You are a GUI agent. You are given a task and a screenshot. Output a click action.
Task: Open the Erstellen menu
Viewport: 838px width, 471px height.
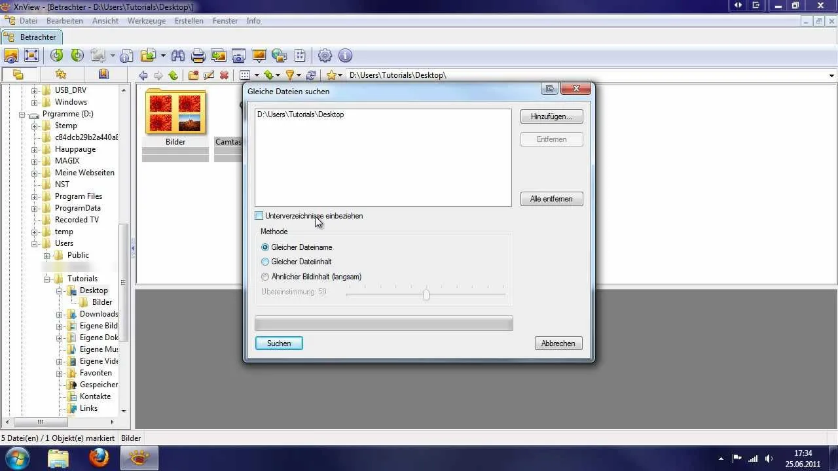[x=189, y=21]
